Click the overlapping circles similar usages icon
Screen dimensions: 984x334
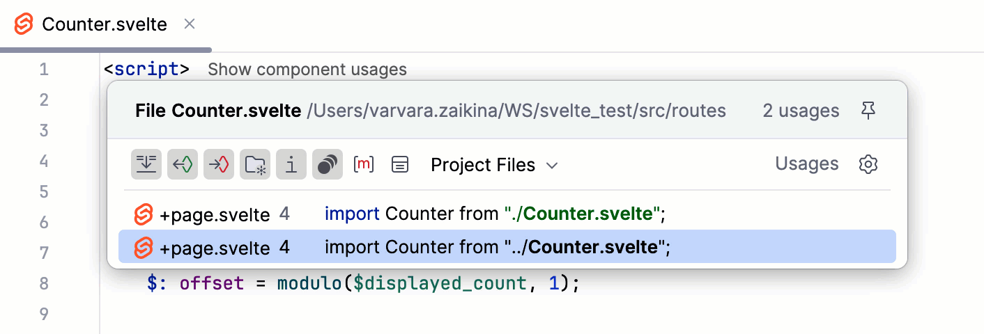[x=328, y=165]
